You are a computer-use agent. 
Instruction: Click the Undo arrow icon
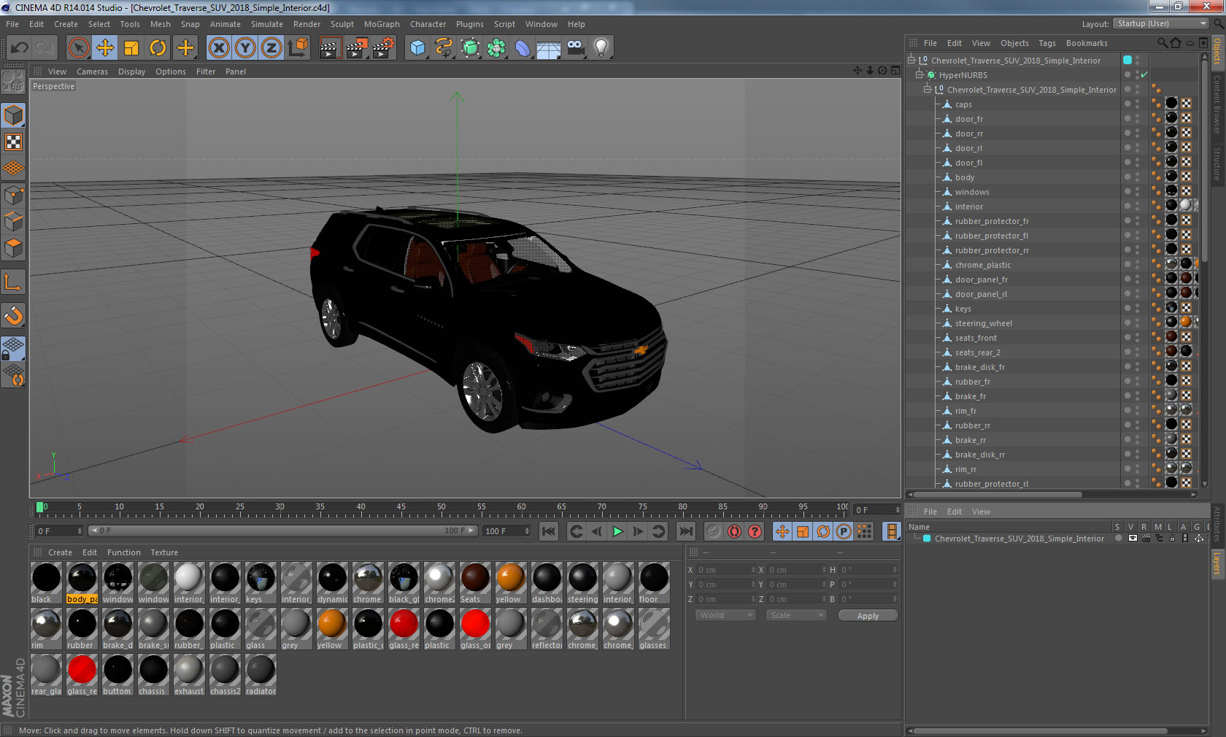tap(19, 48)
